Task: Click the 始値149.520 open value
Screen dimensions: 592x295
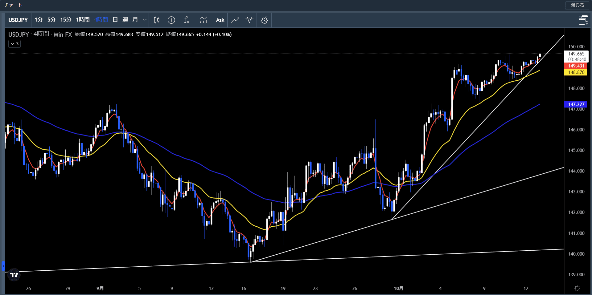Action: point(89,34)
